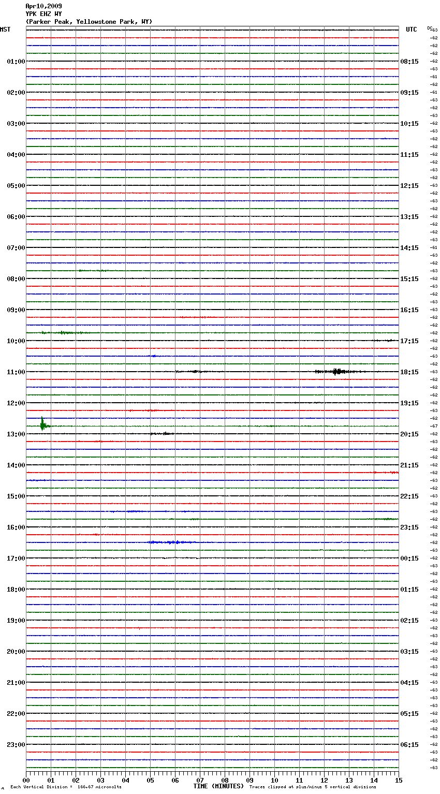
Task: Select the 05:00 MST row label
Action: coord(16,186)
